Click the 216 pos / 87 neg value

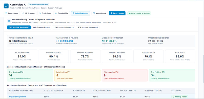coord(155,41)
